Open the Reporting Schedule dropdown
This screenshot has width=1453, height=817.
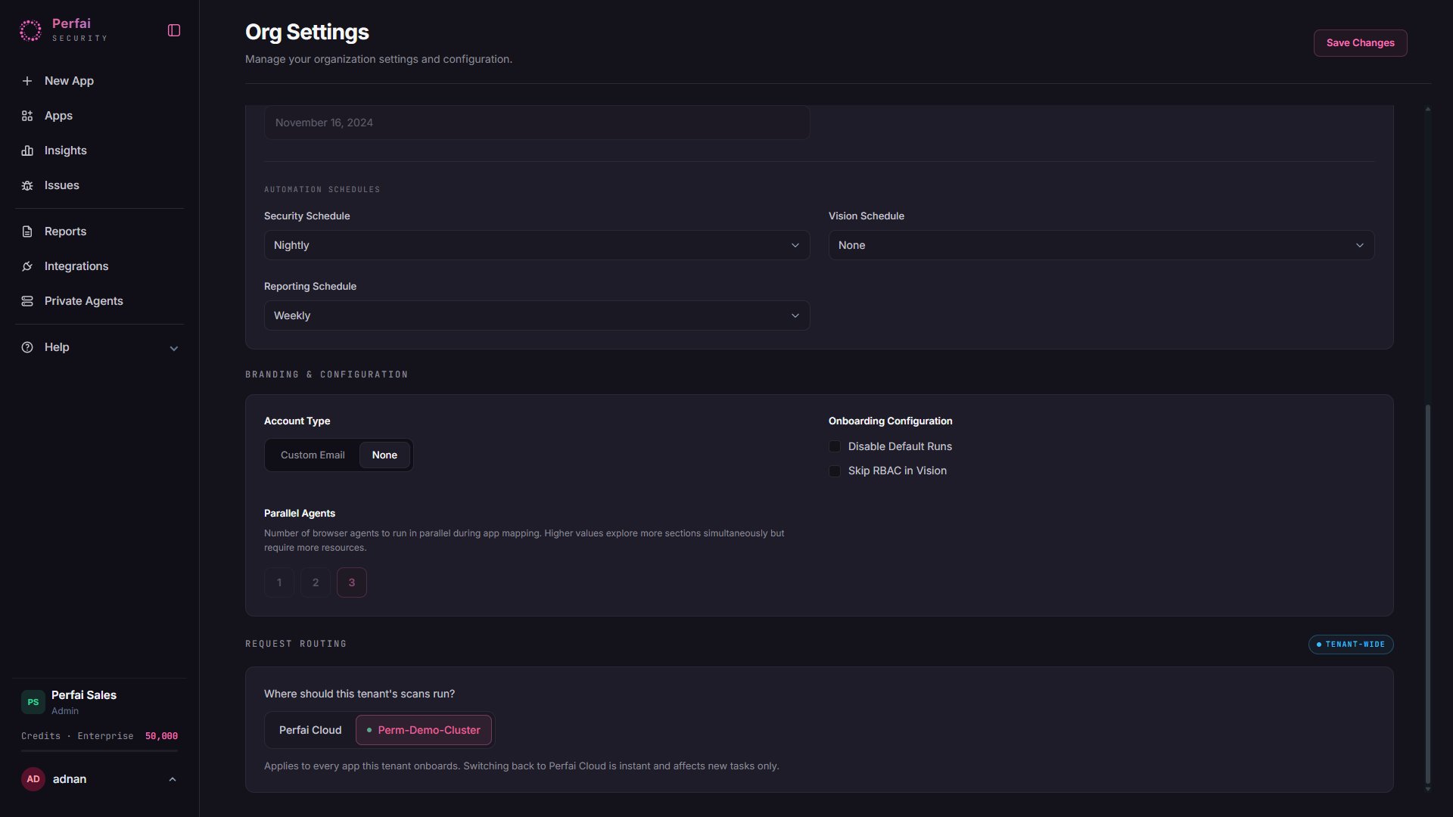537,315
